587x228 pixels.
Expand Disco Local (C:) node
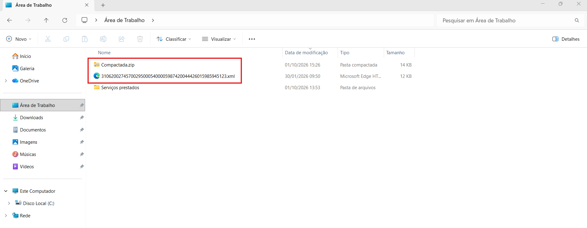[x=9, y=203]
